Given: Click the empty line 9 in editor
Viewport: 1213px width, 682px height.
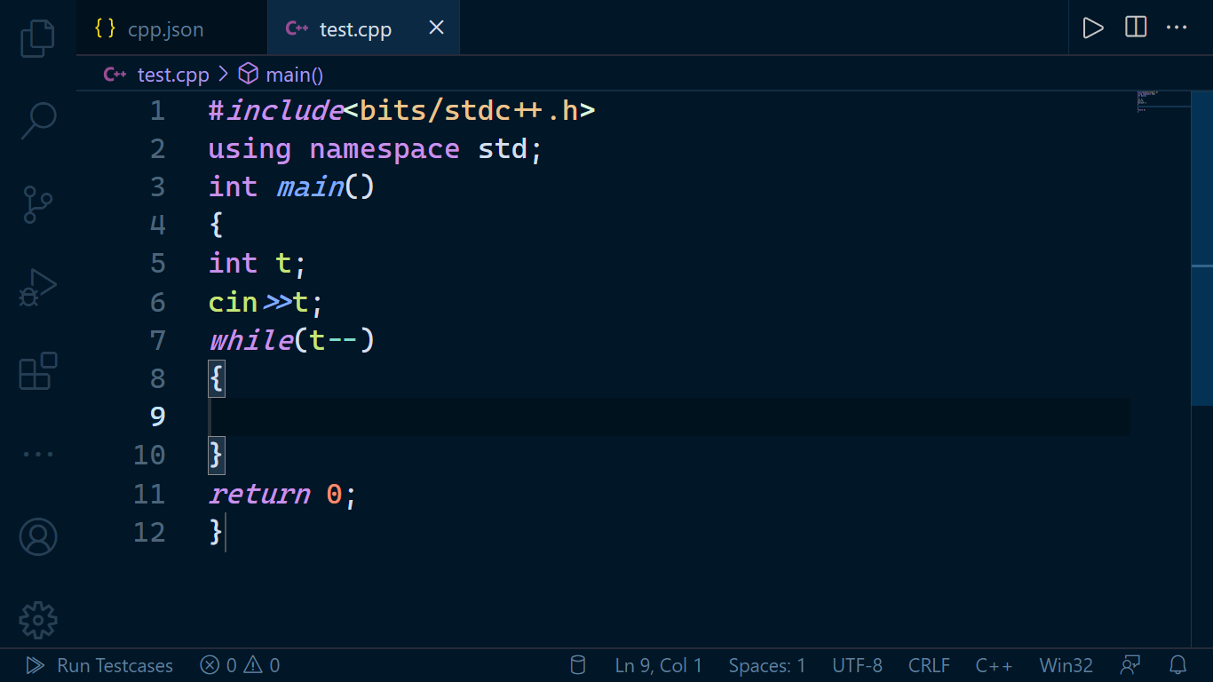Looking at the screenshot, I should [622, 416].
